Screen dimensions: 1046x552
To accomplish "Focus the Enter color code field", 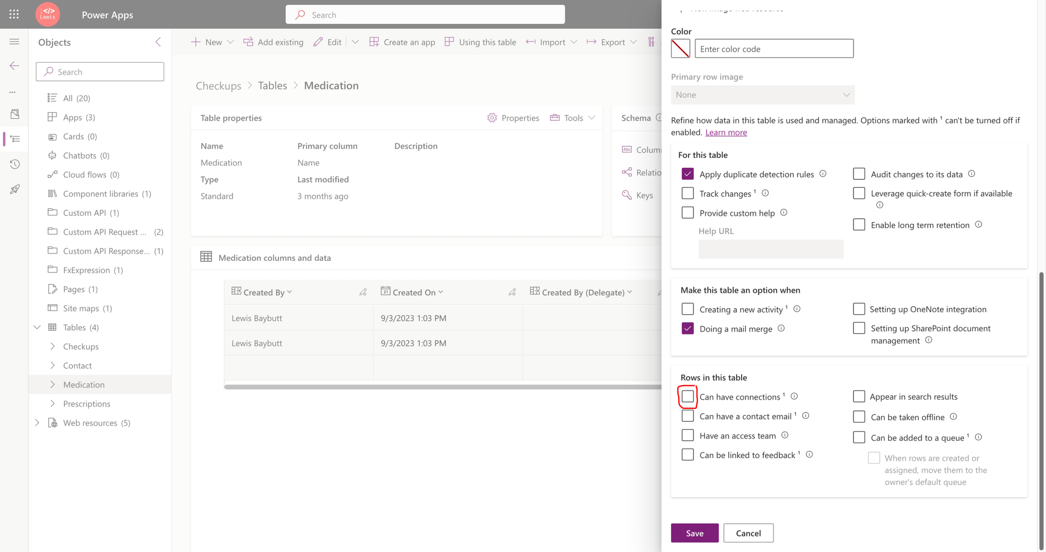I will (774, 49).
